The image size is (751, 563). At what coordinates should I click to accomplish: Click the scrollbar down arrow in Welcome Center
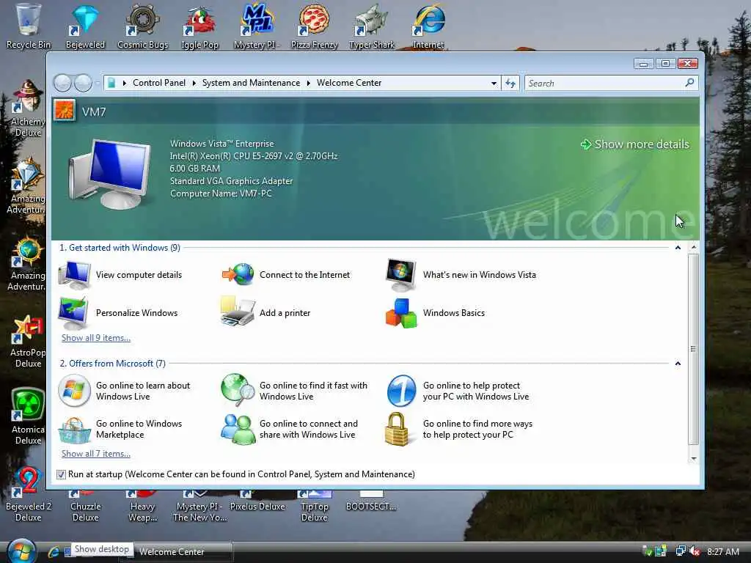(x=694, y=458)
